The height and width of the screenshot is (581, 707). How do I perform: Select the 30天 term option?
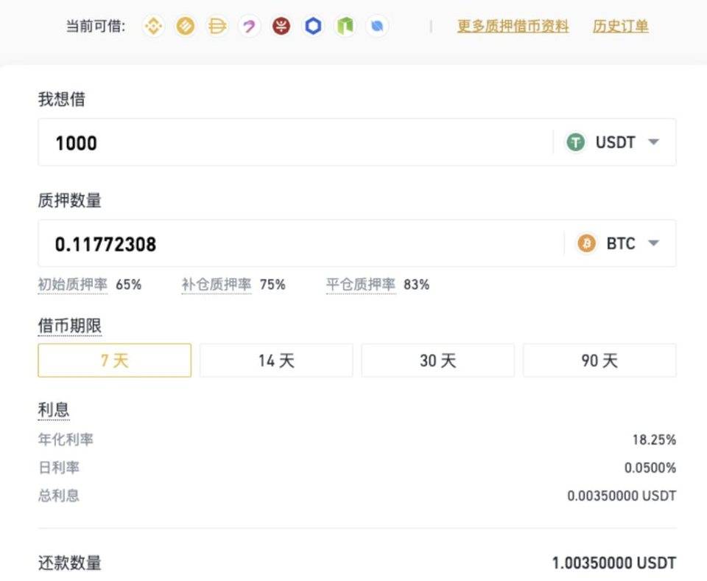point(437,361)
